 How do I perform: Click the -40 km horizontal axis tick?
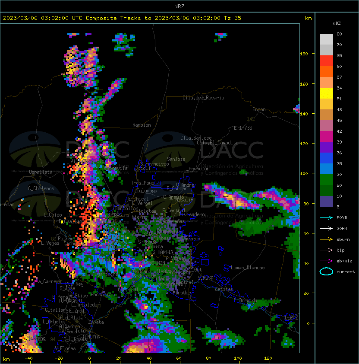tap(28, 358)
